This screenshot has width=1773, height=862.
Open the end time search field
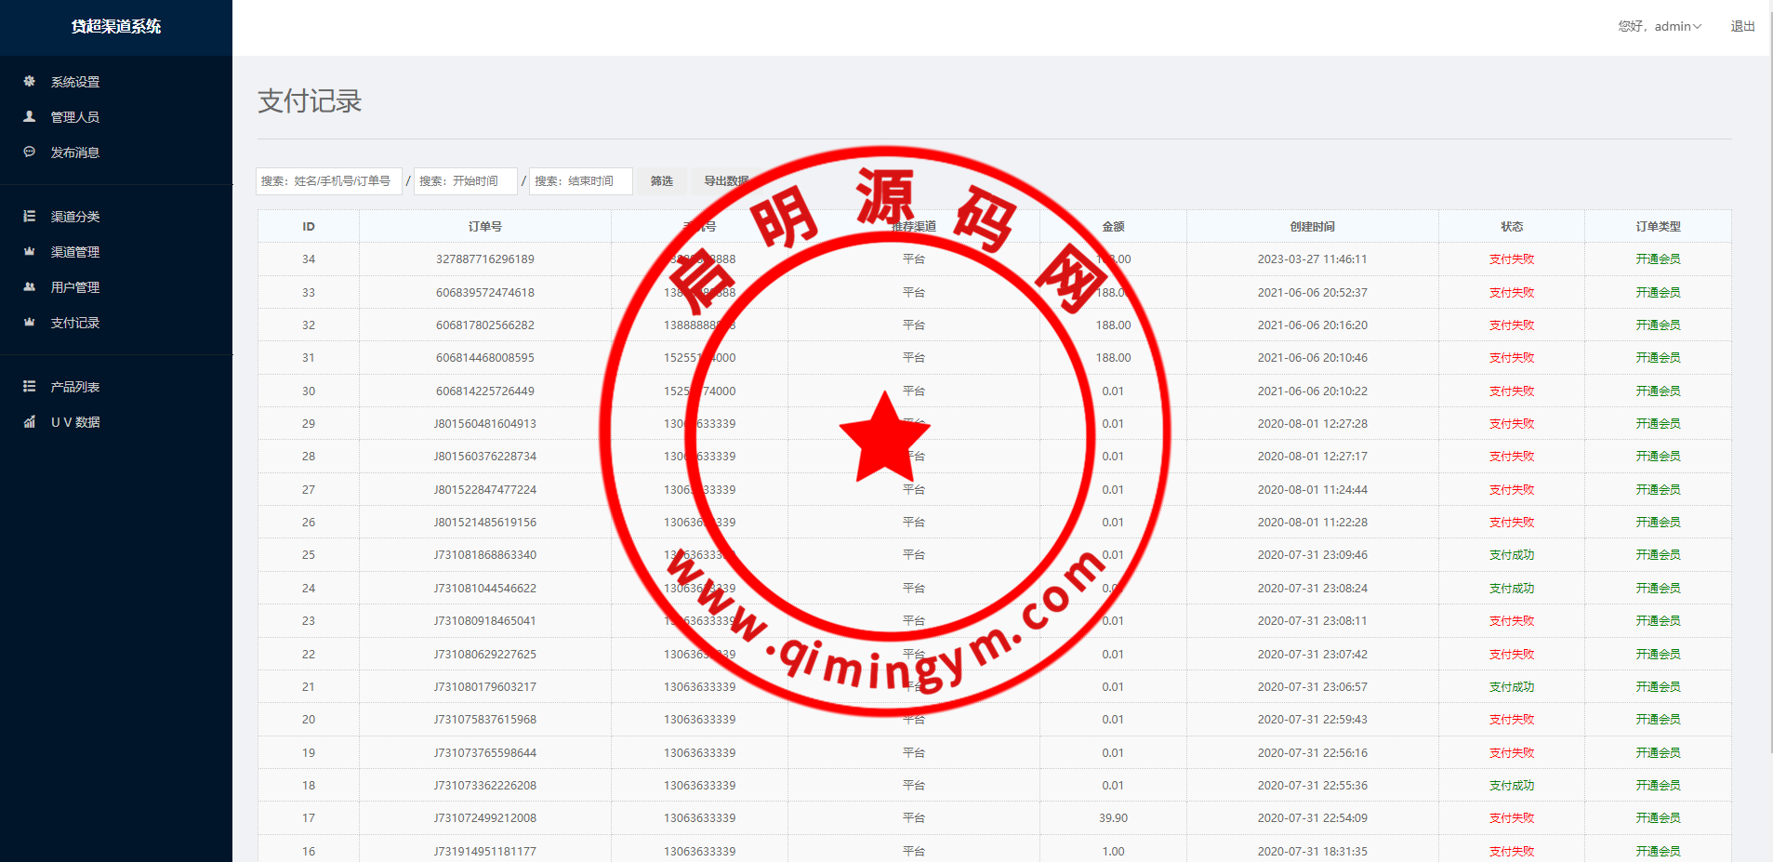pos(580,181)
